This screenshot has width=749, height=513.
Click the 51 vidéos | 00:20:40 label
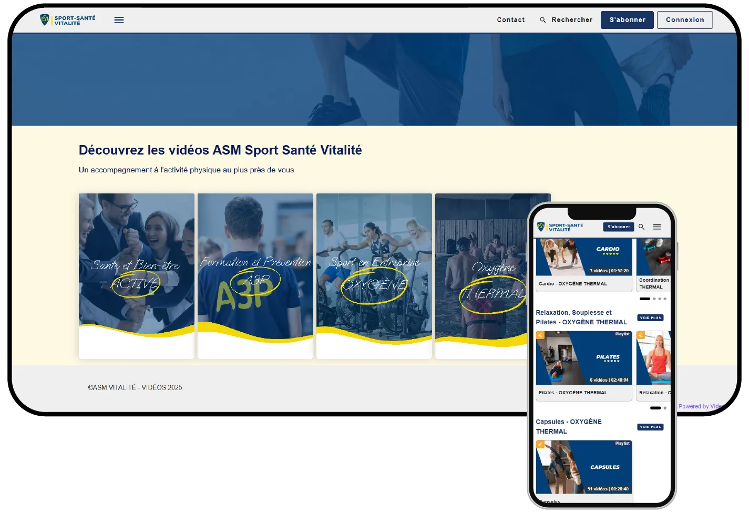coord(608,489)
